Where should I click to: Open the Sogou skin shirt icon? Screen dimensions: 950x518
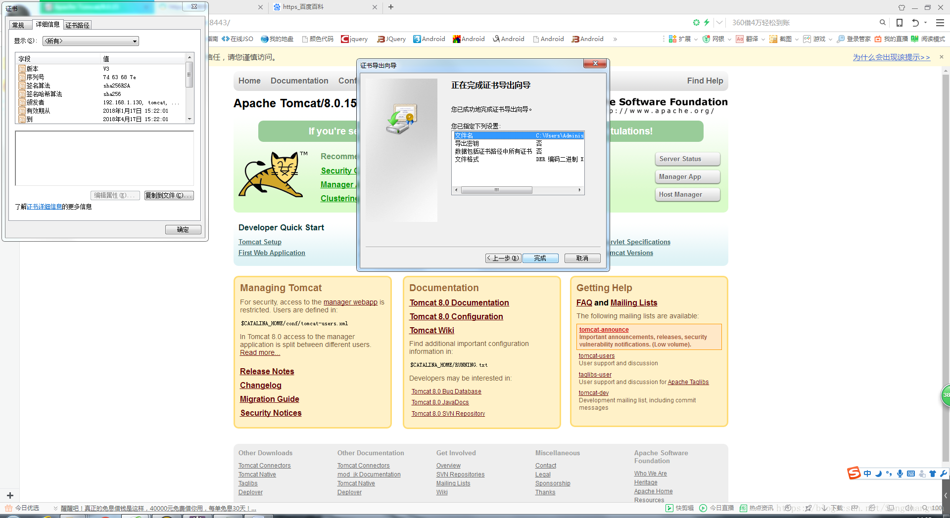[x=933, y=474]
